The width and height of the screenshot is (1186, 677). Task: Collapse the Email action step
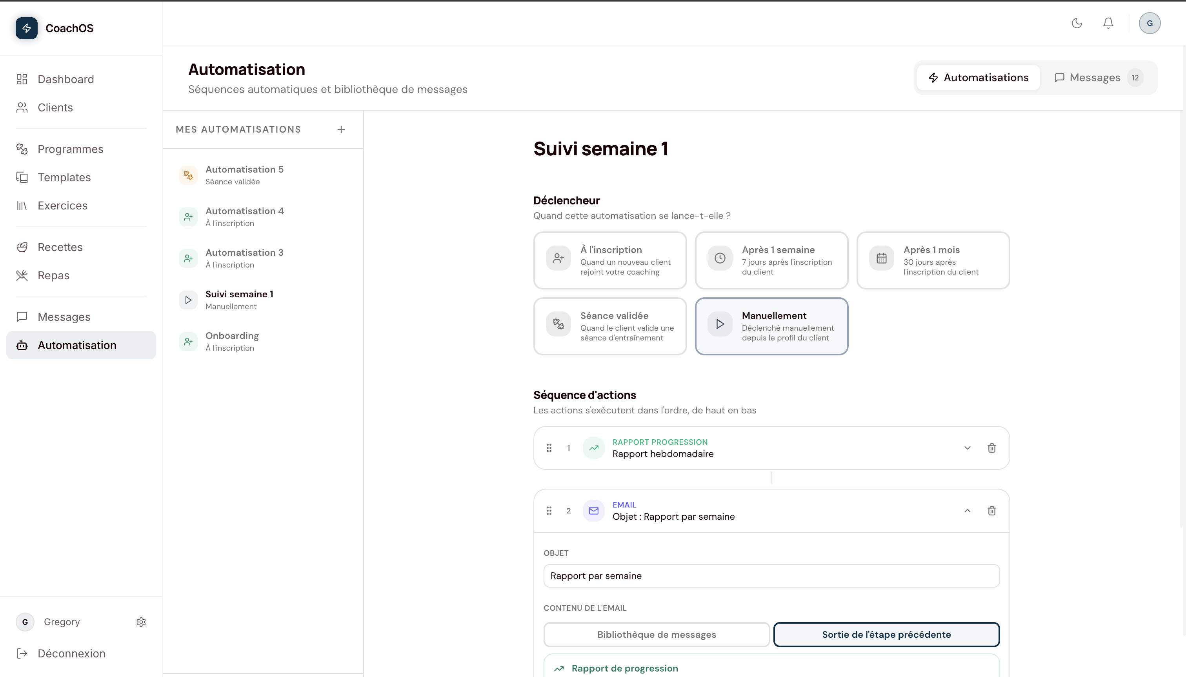(x=968, y=511)
